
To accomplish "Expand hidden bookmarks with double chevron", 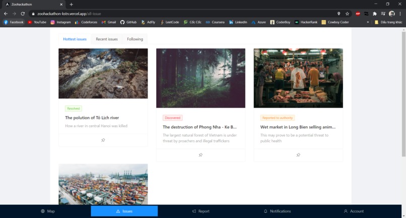I will 368,22.
